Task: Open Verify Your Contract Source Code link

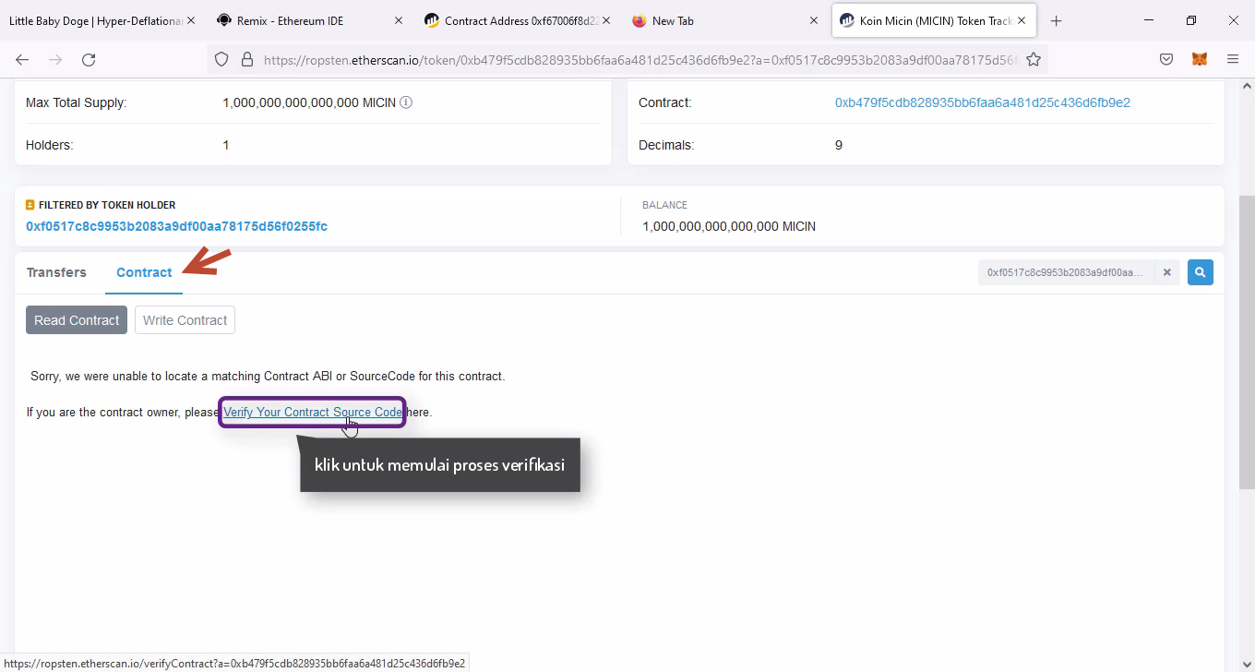Action: pos(313,412)
